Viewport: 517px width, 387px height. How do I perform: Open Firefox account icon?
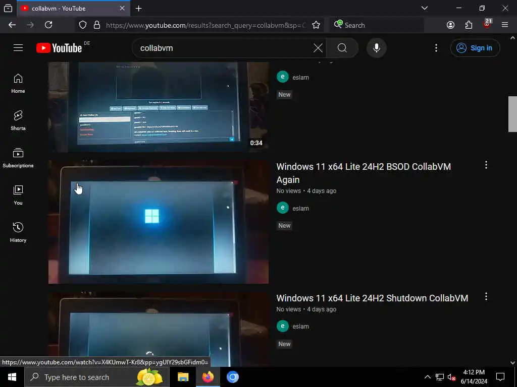[450, 25]
